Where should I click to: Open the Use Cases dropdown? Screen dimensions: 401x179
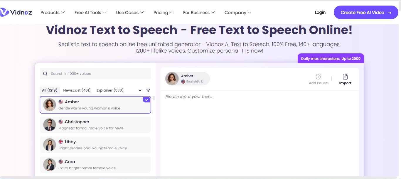(129, 13)
